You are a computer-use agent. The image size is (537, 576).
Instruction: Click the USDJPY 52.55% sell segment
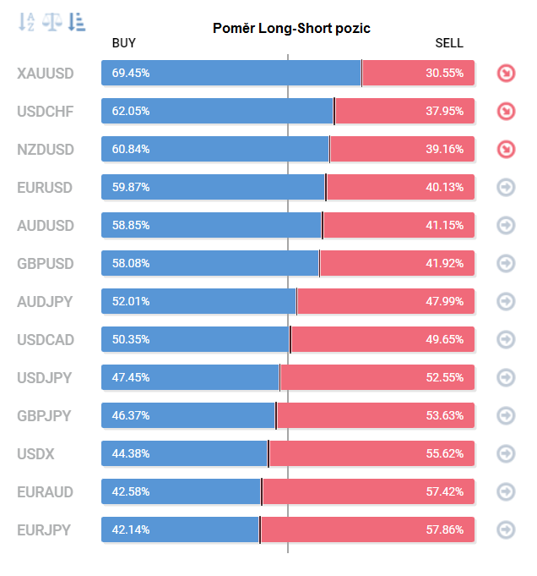click(377, 377)
